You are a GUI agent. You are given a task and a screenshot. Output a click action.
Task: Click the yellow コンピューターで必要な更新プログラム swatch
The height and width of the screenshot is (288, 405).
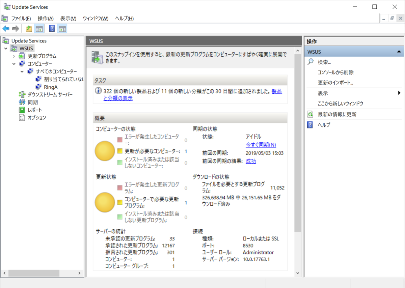pyautogui.click(x=120, y=203)
